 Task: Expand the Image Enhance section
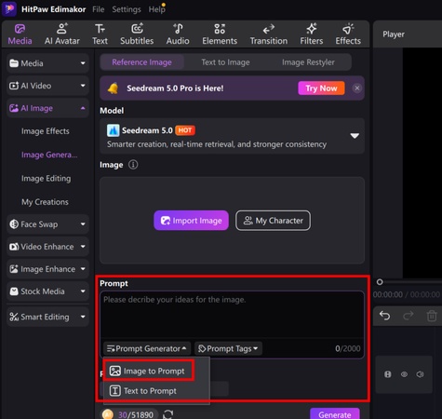[47, 269]
